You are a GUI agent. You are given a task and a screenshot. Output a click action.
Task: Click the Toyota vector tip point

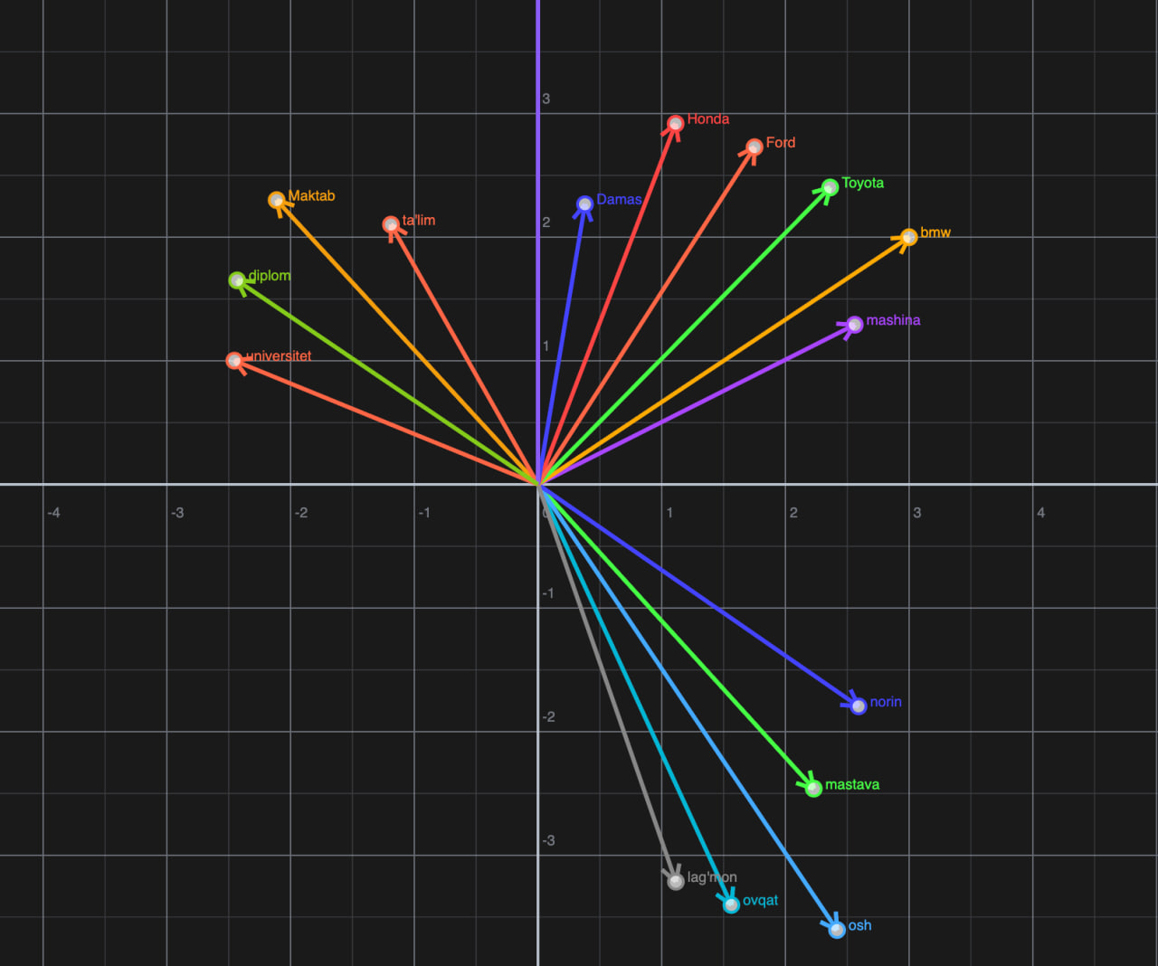click(x=831, y=188)
